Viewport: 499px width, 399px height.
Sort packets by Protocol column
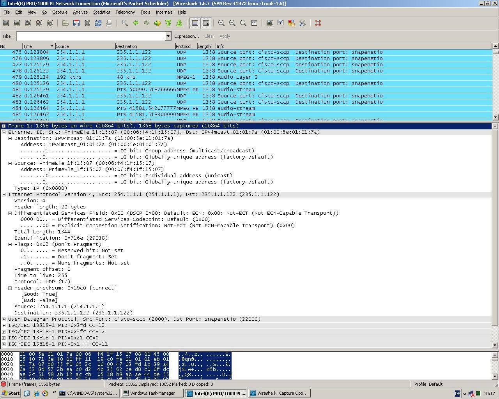[x=186, y=46]
